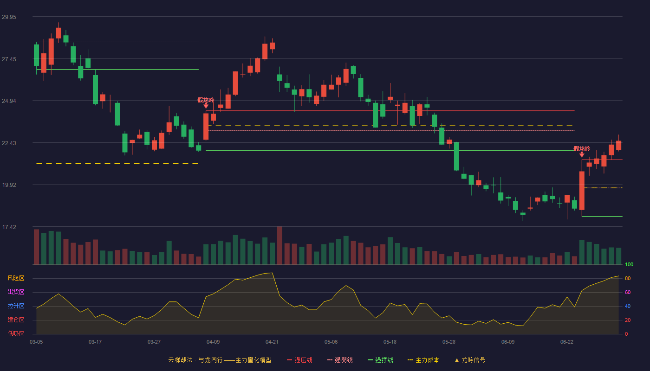Click the 05-06 date label

pyautogui.click(x=331, y=342)
